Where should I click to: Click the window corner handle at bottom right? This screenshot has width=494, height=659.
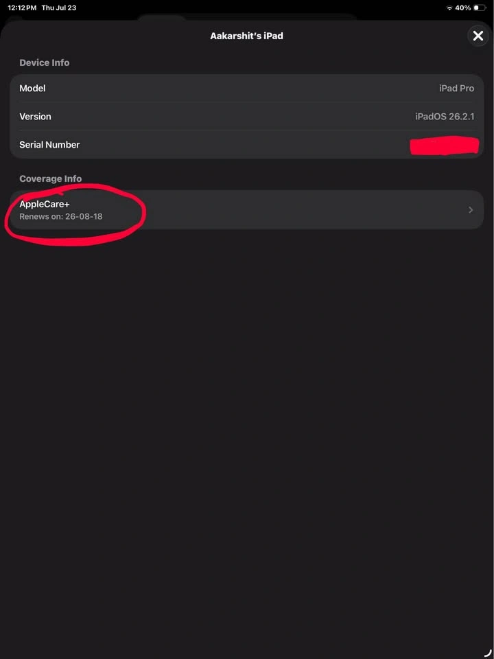pos(487,652)
